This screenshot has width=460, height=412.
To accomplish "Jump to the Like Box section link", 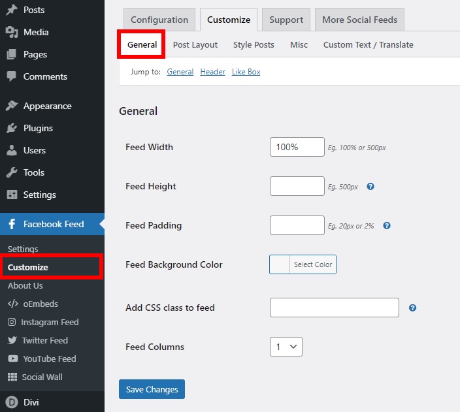I will (x=246, y=72).
